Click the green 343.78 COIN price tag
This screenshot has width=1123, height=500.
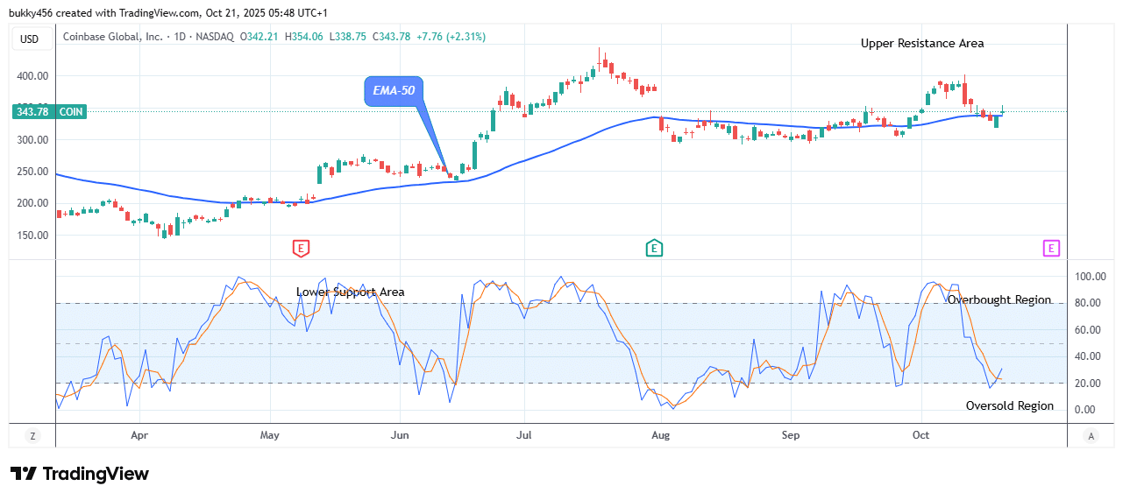(x=49, y=111)
